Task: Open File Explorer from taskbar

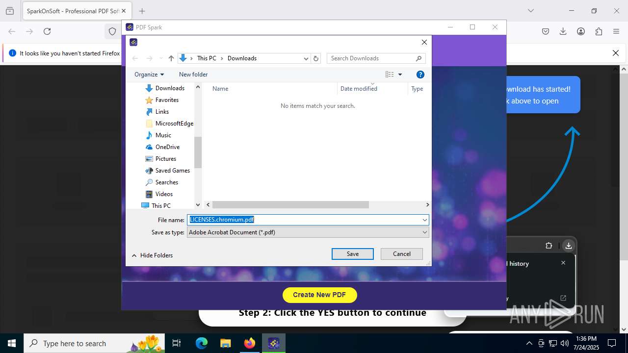Action: pyautogui.click(x=225, y=343)
